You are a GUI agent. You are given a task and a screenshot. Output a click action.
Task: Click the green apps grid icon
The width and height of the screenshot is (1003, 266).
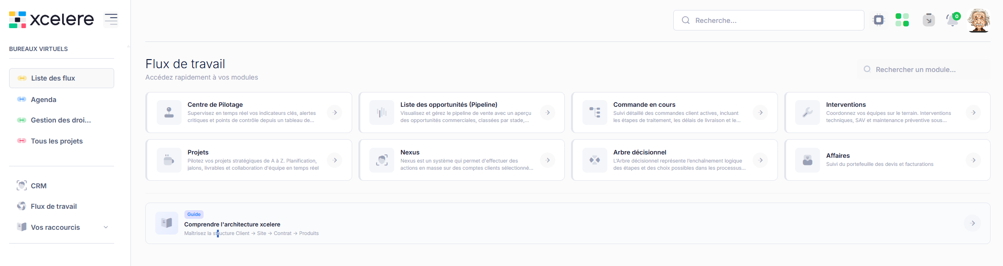[902, 20]
